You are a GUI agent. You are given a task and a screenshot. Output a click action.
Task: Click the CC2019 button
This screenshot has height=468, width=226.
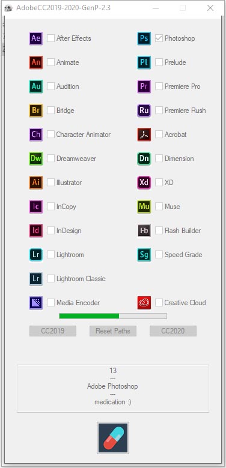[x=53, y=331]
